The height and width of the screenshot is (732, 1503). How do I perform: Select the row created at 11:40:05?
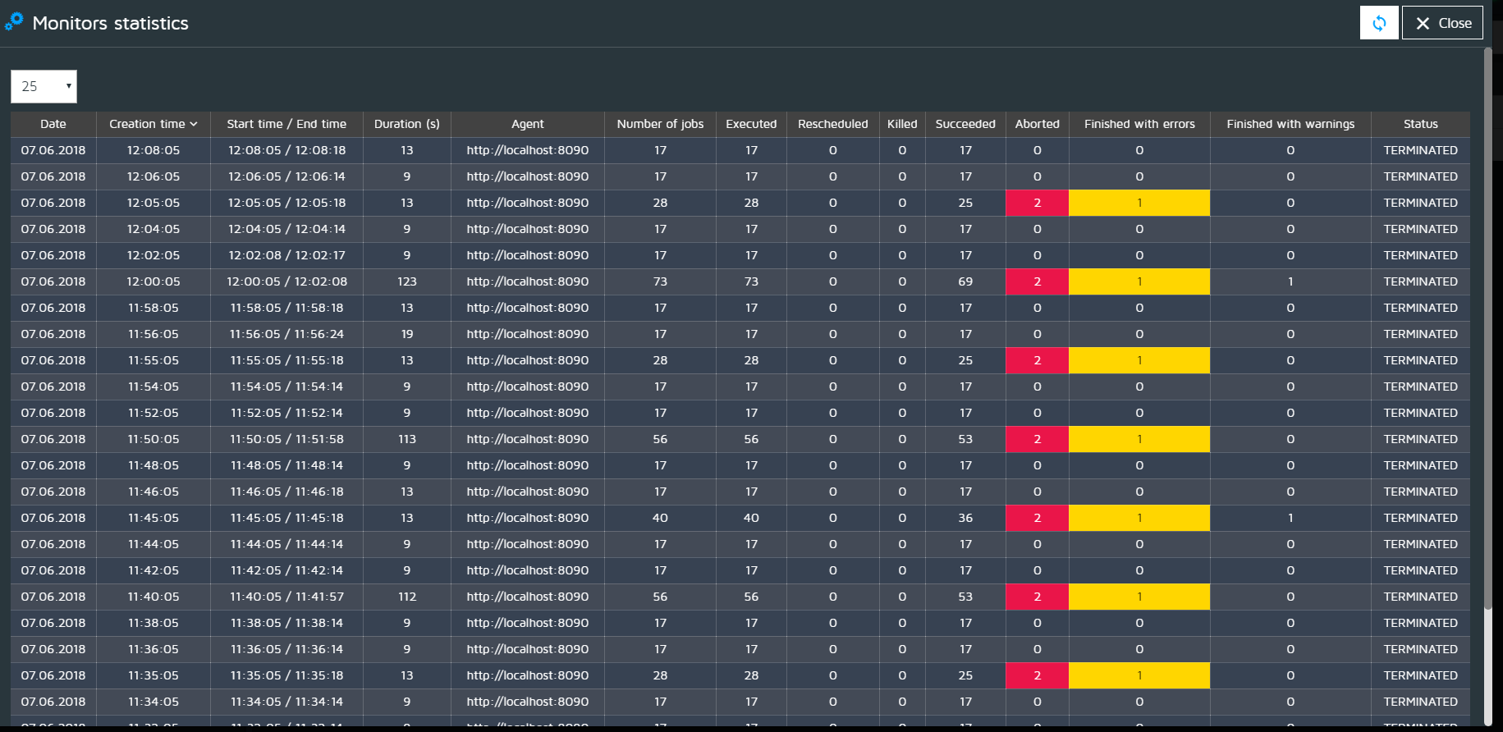(x=154, y=597)
